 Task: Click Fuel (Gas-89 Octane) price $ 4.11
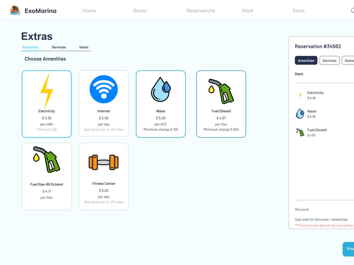click(47, 191)
